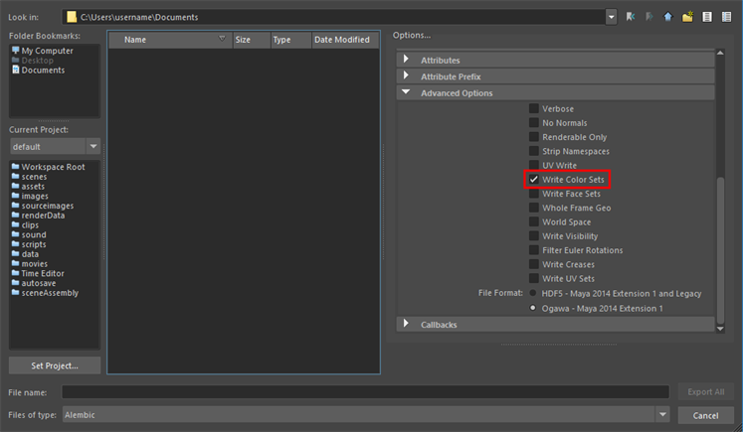Image resolution: width=743 pixels, height=432 pixels.
Task: Open Files of type Alembic dropdown
Action: pyautogui.click(x=662, y=414)
